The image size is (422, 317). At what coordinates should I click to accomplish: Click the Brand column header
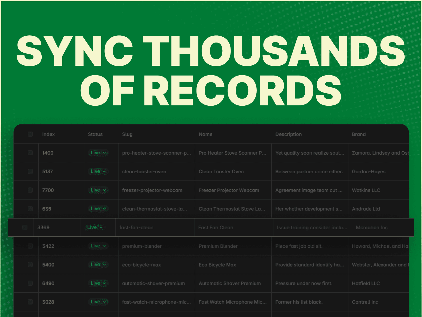(359, 134)
